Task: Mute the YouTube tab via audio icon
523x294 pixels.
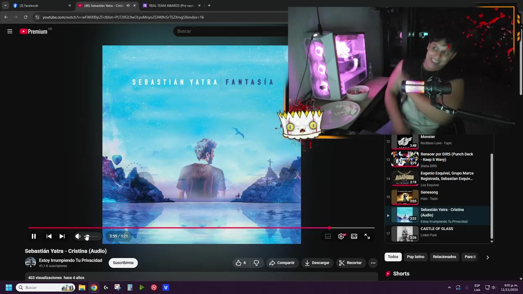Action: tap(128, 6)
